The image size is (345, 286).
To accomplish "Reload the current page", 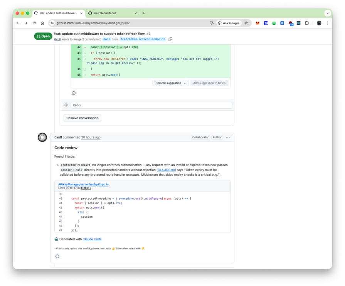I will [34, 23].
